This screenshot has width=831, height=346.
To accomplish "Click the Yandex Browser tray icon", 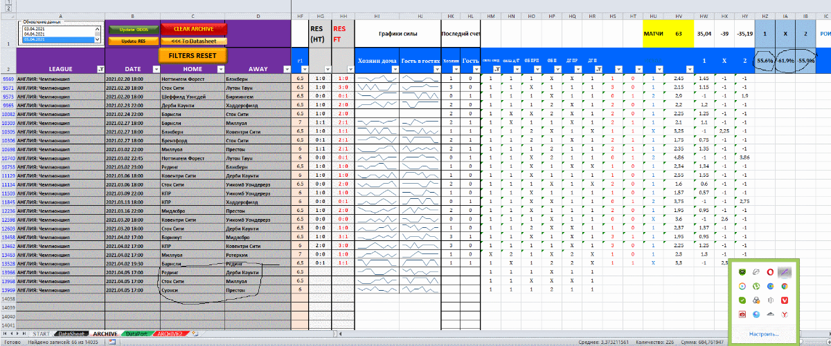I will [x=783, y=314].
